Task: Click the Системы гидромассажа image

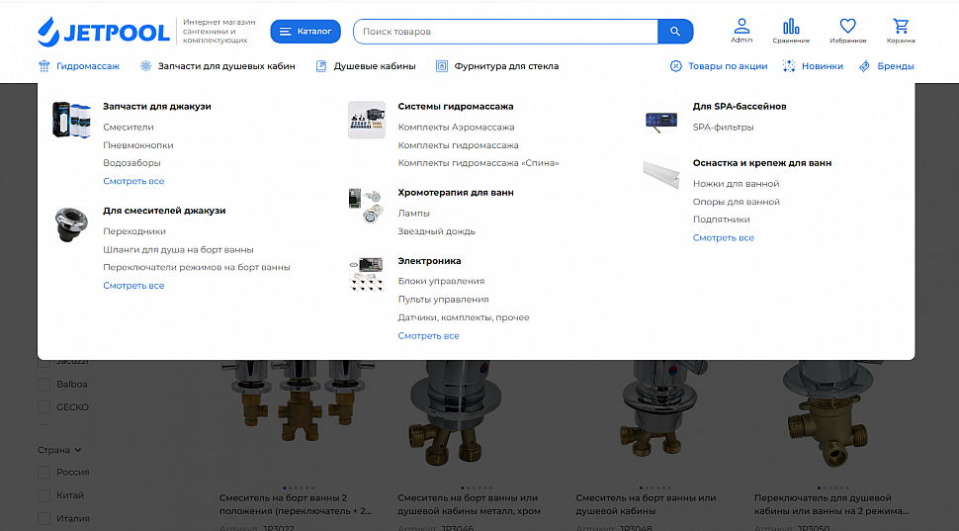Action: (x=367, y=120)
